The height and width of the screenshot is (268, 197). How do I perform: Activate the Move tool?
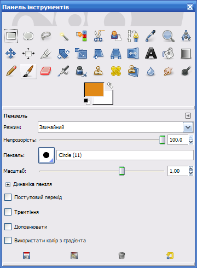11,54
